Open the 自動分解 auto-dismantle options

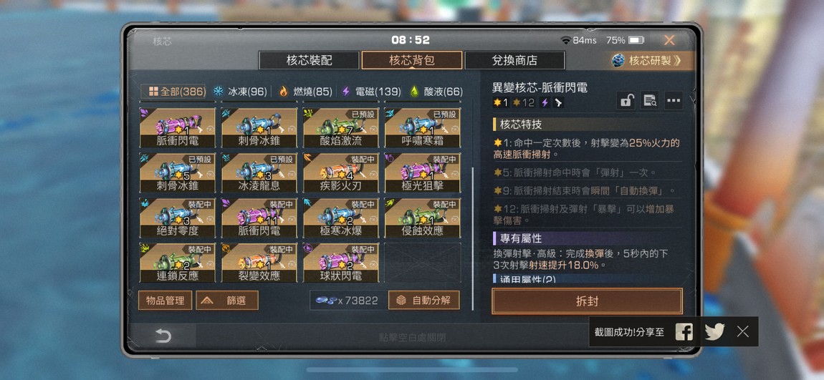coord(424,301)
